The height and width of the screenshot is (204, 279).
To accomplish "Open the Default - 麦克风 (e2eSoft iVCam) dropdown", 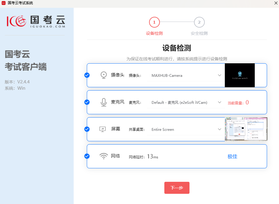I will 186,102.
